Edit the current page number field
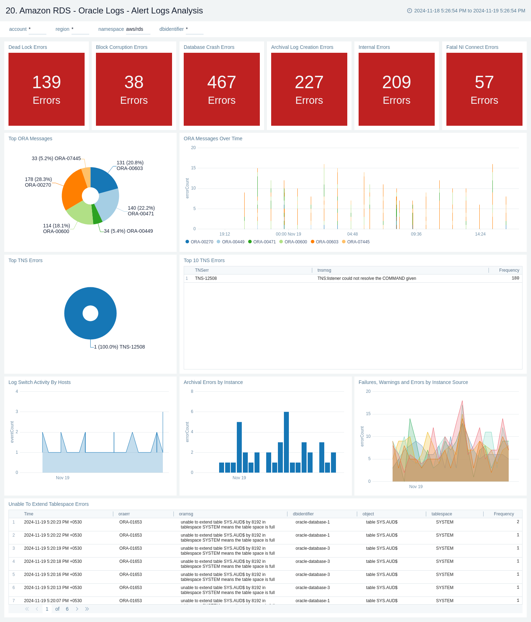The width and height of the screenshot is (531, 622). point(47,609)
